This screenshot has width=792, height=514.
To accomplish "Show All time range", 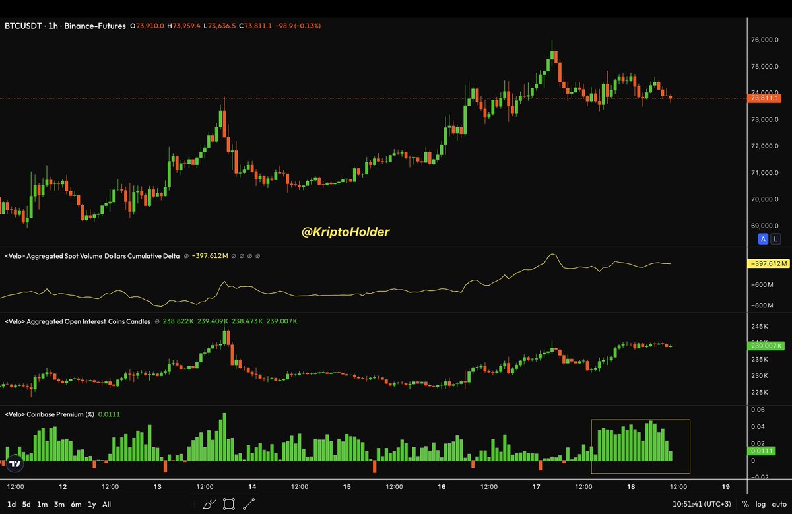I will 106,504.
